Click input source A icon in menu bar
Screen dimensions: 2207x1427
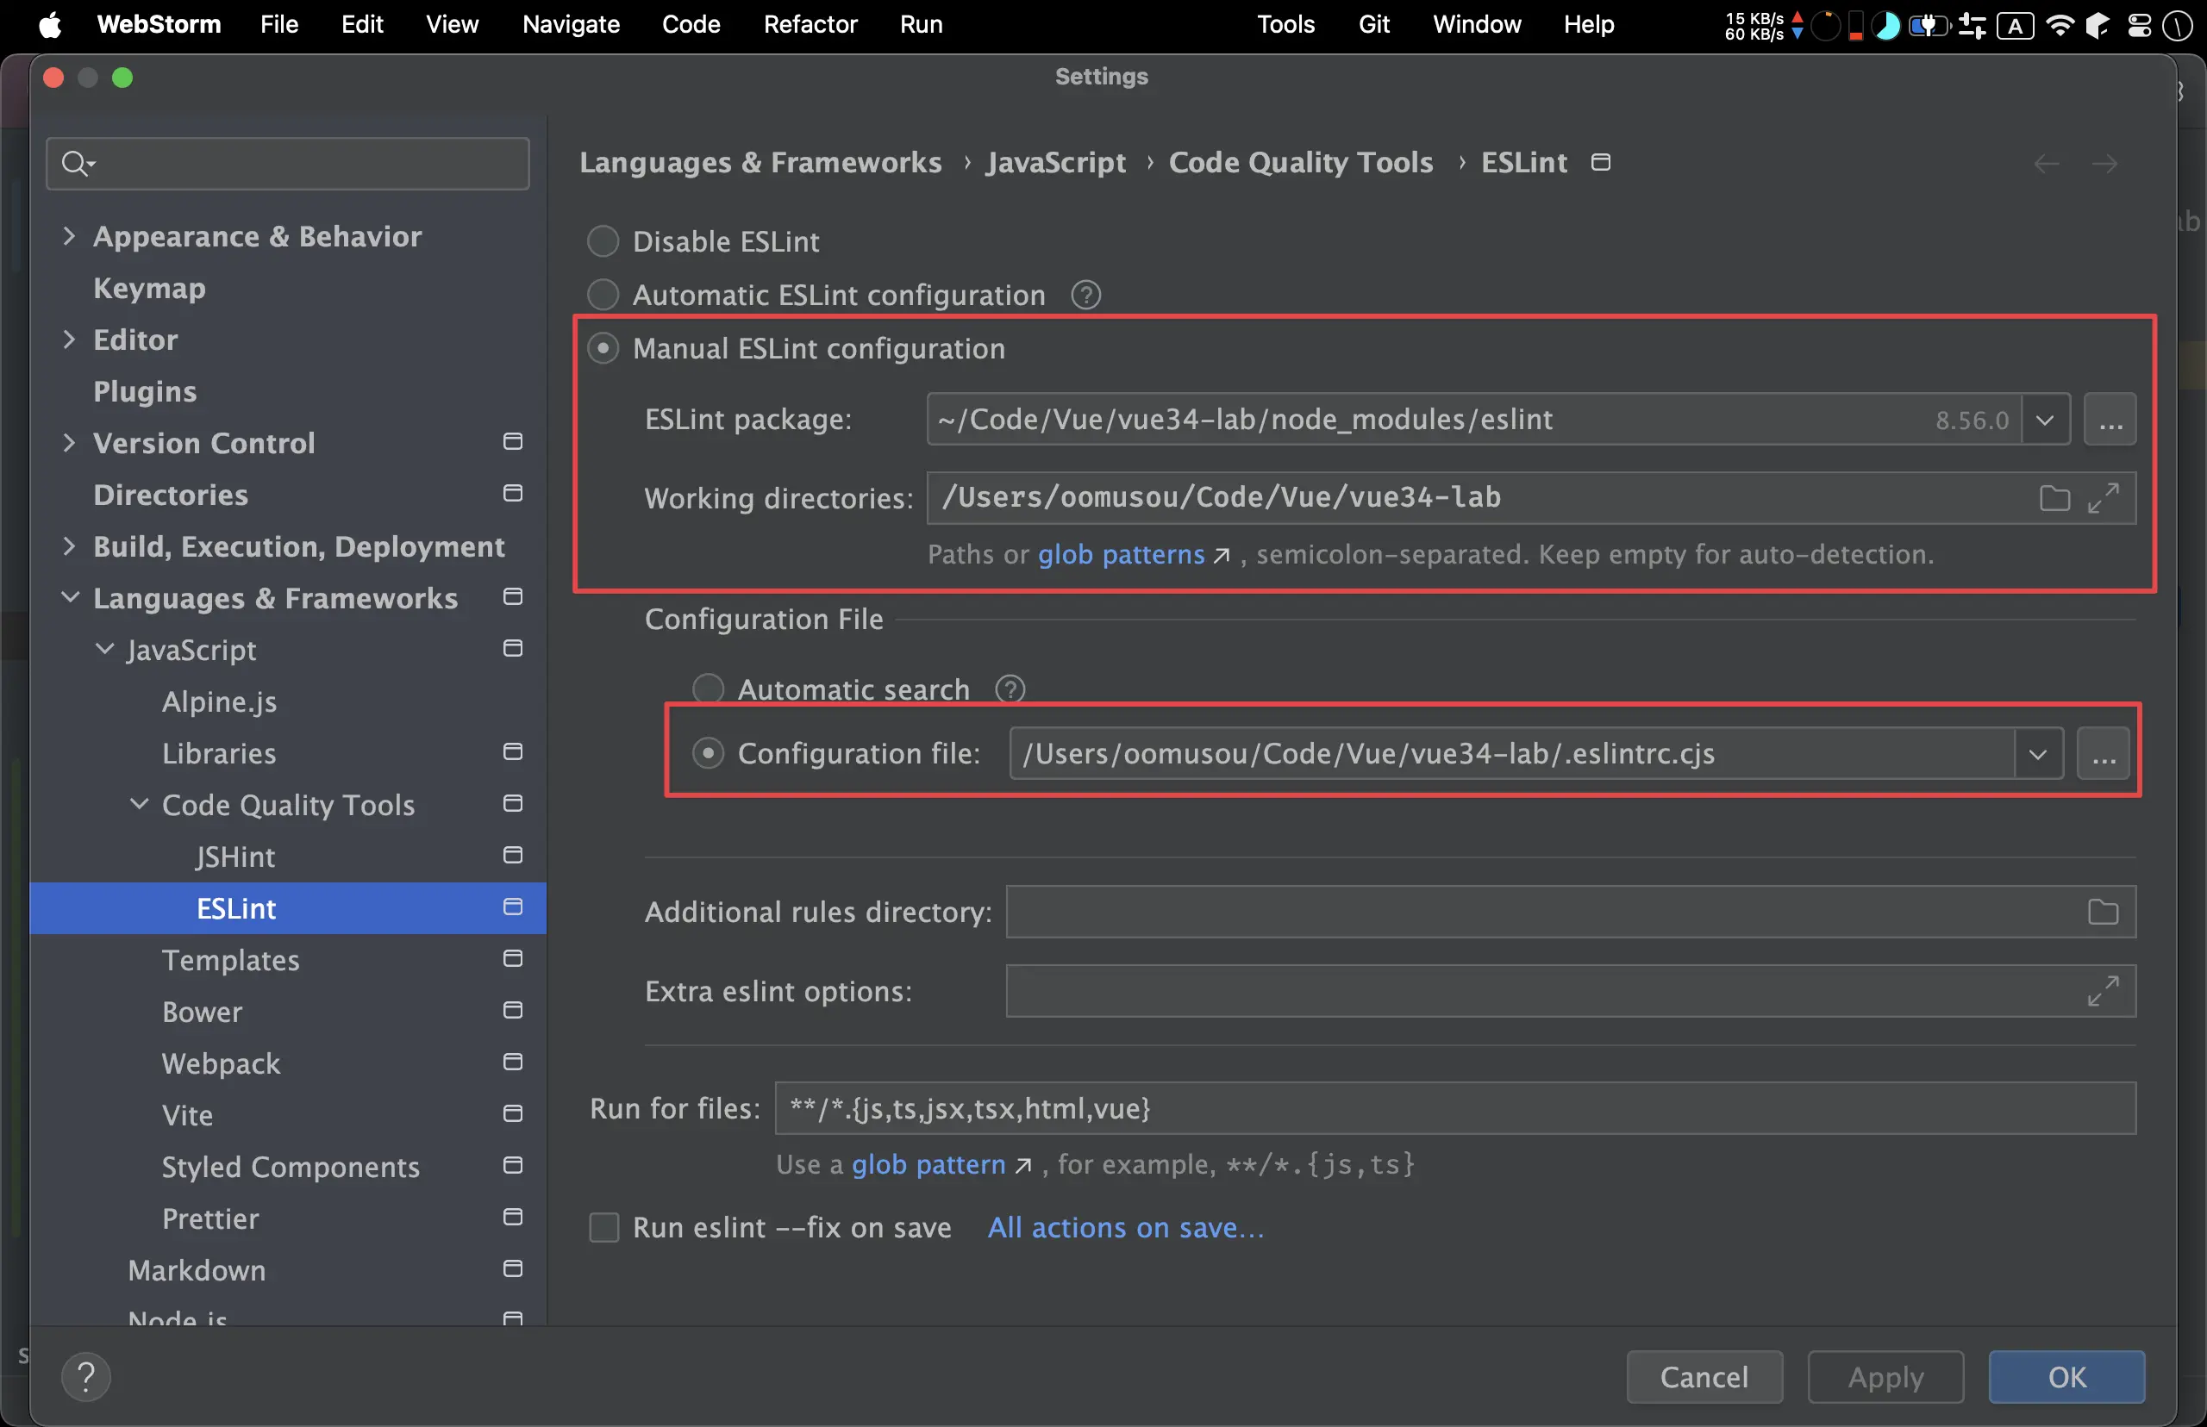click(2014, 25)
